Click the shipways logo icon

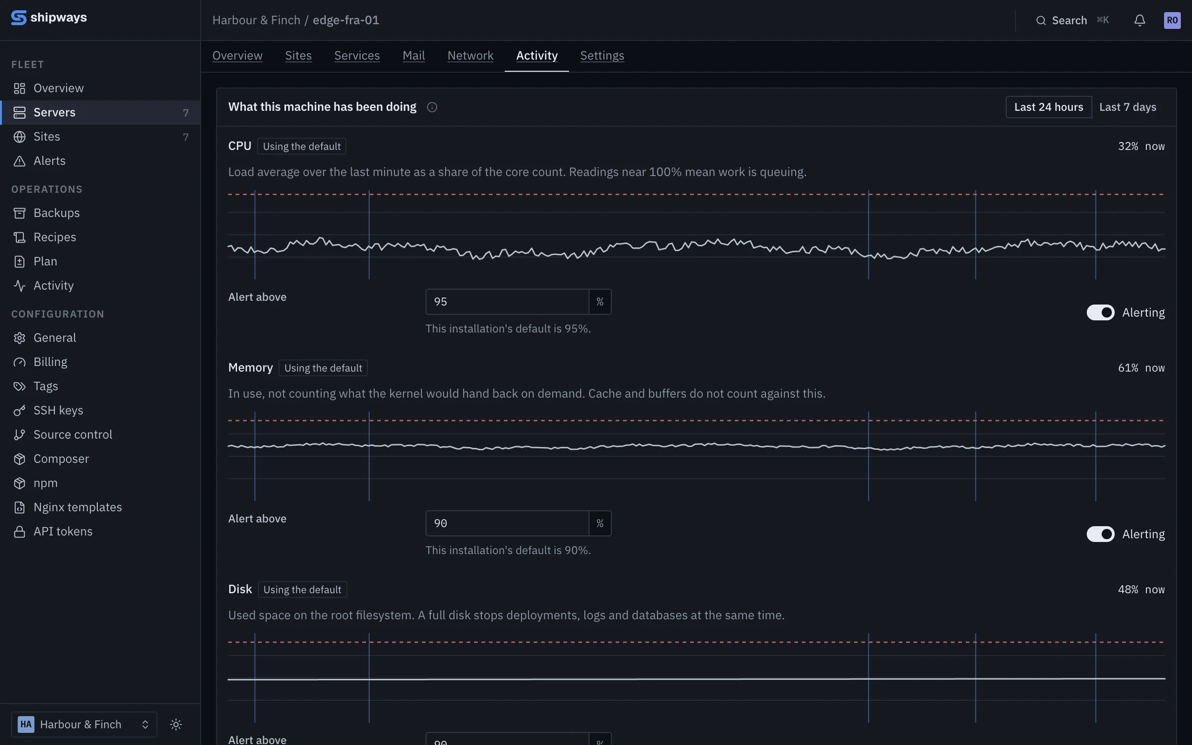point(19,18)
